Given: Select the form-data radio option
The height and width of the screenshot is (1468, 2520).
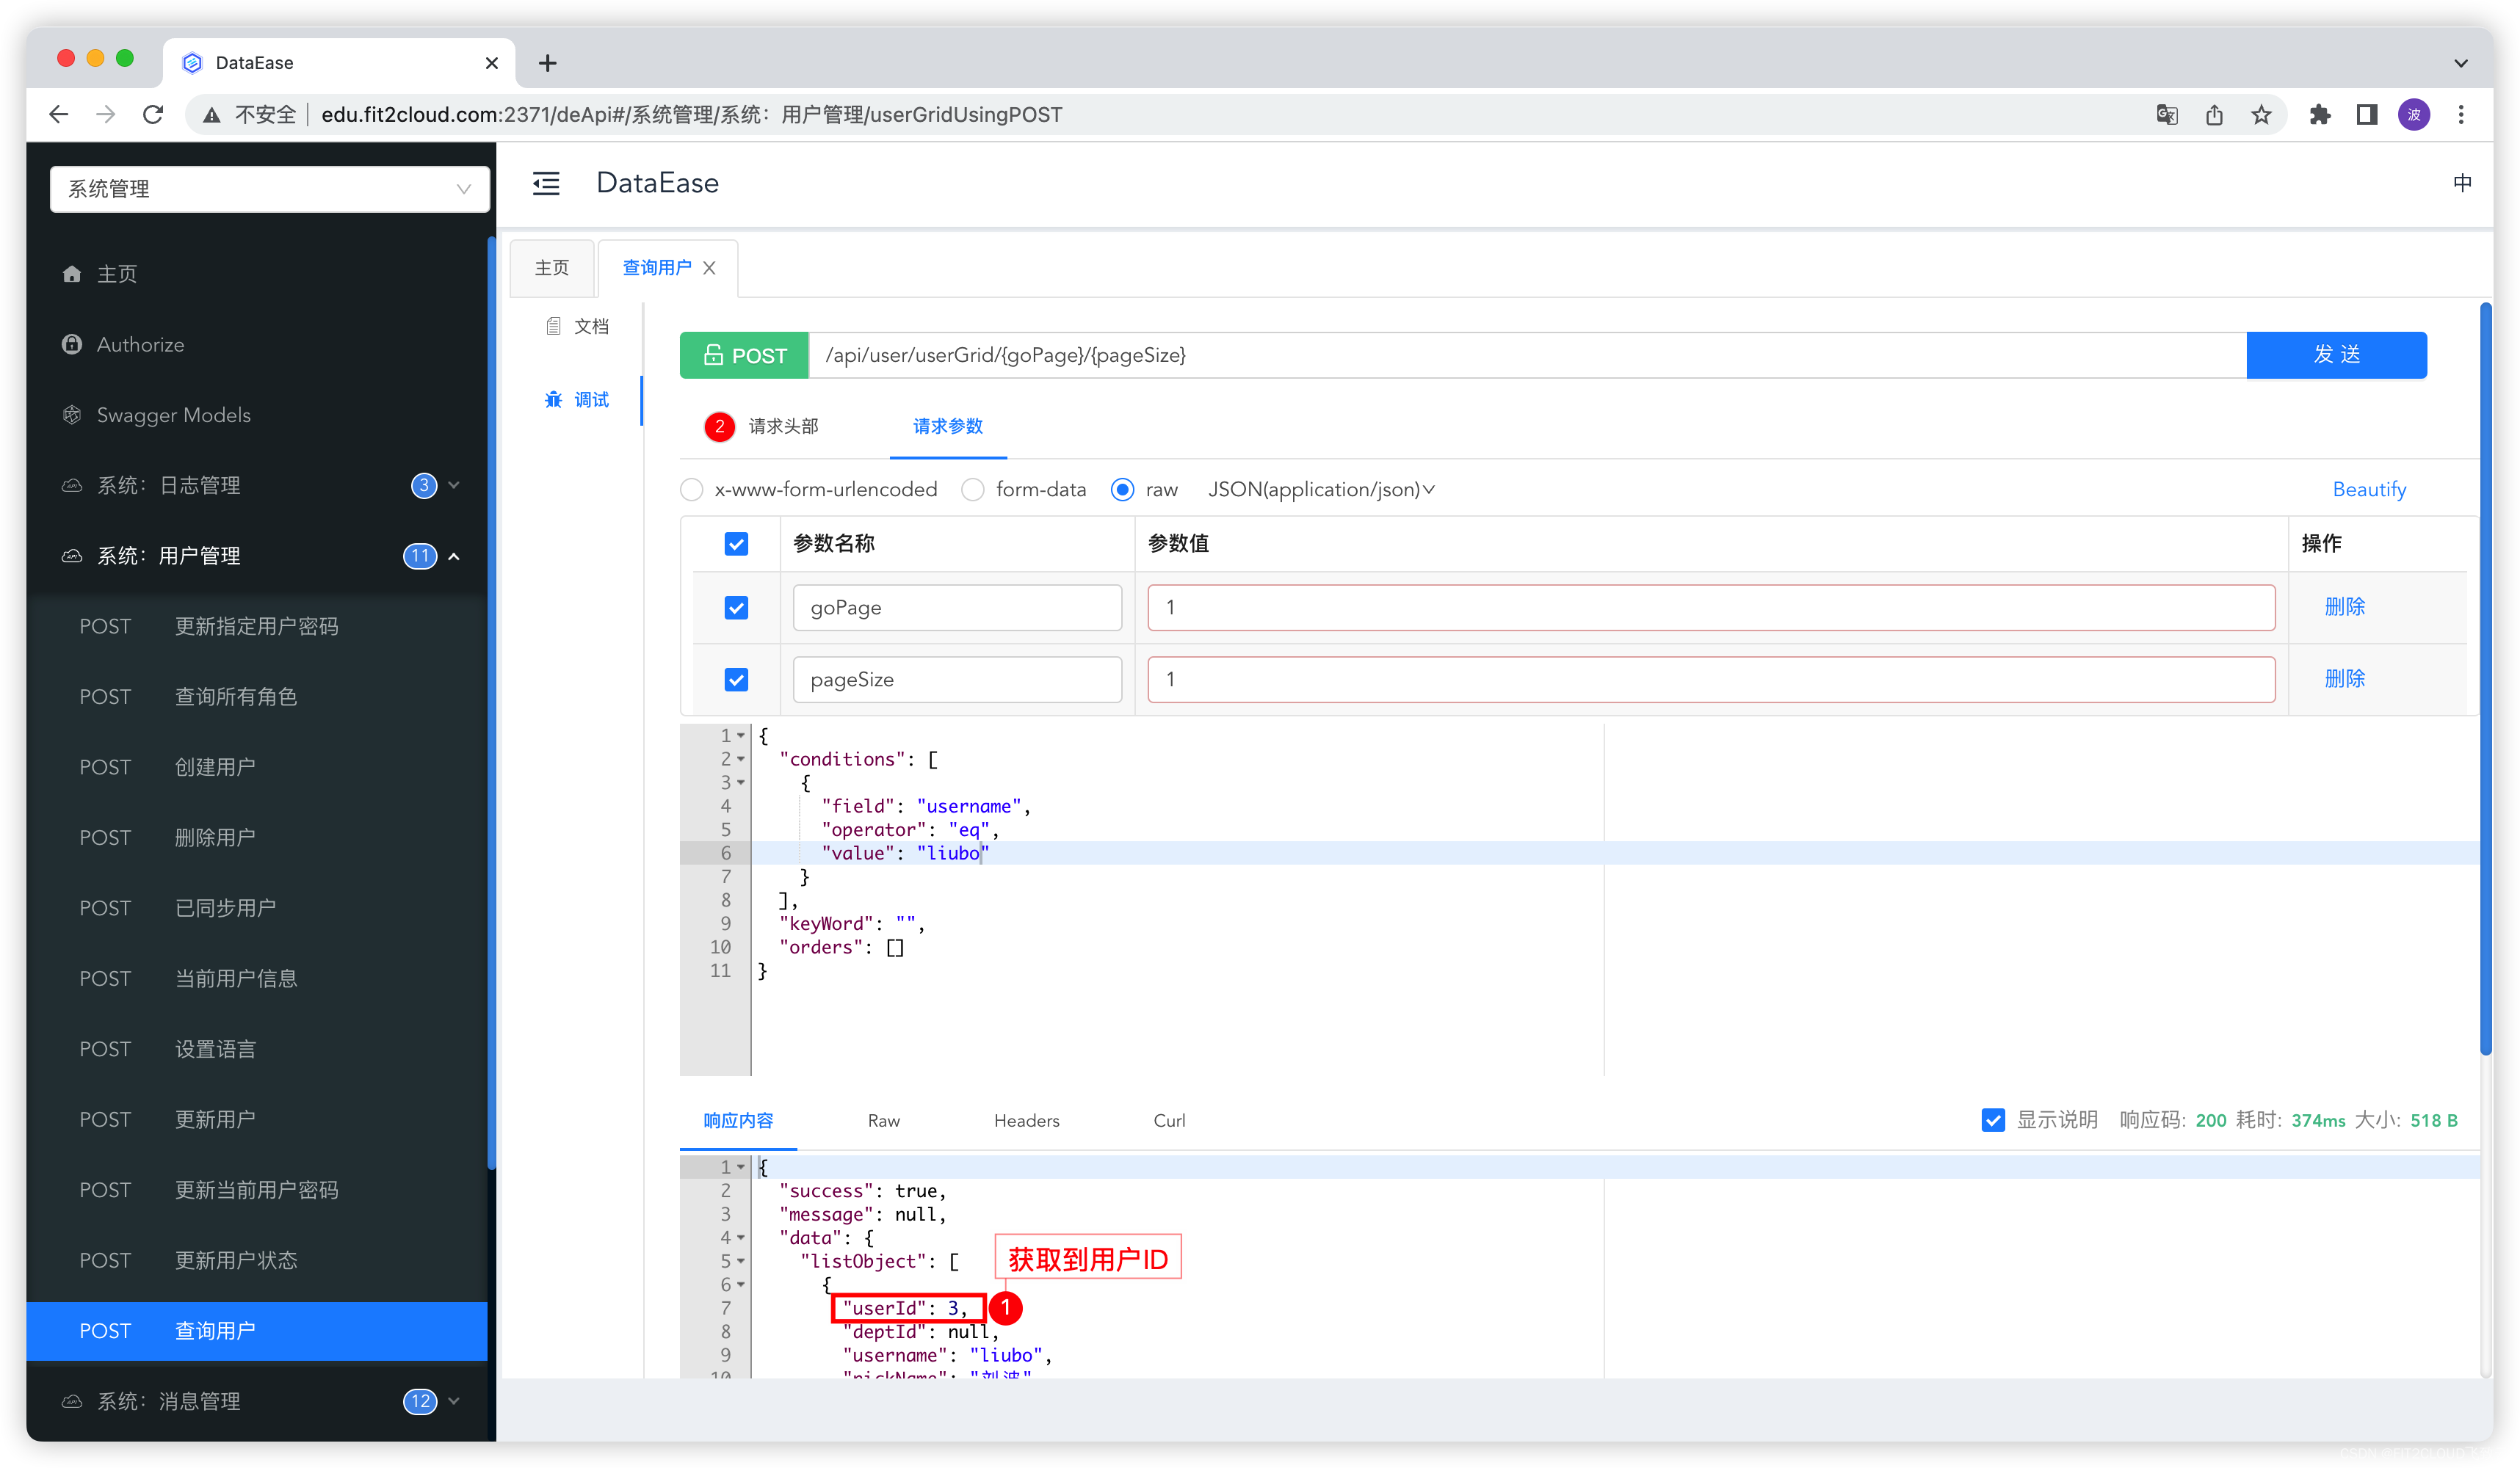Looking at the screenshot, I should tap(973, 490).
